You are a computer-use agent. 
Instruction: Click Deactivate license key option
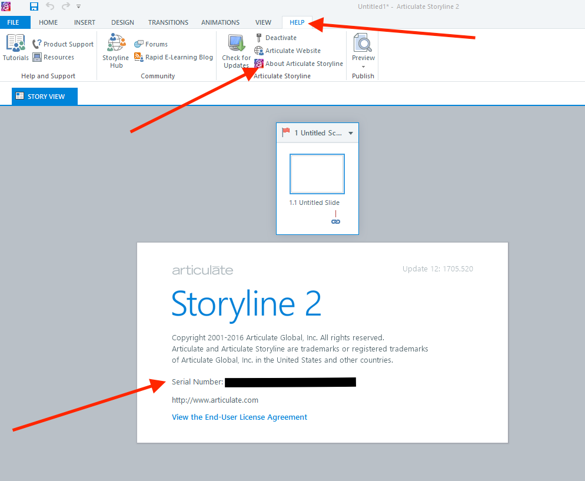pyautogui.click(x=275, y=38)
